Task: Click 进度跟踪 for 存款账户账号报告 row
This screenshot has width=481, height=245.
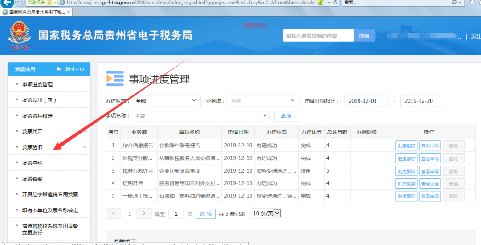Action: [x=407, y=146]
